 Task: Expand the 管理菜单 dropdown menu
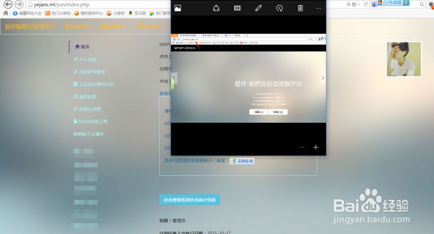coord(115,26)
